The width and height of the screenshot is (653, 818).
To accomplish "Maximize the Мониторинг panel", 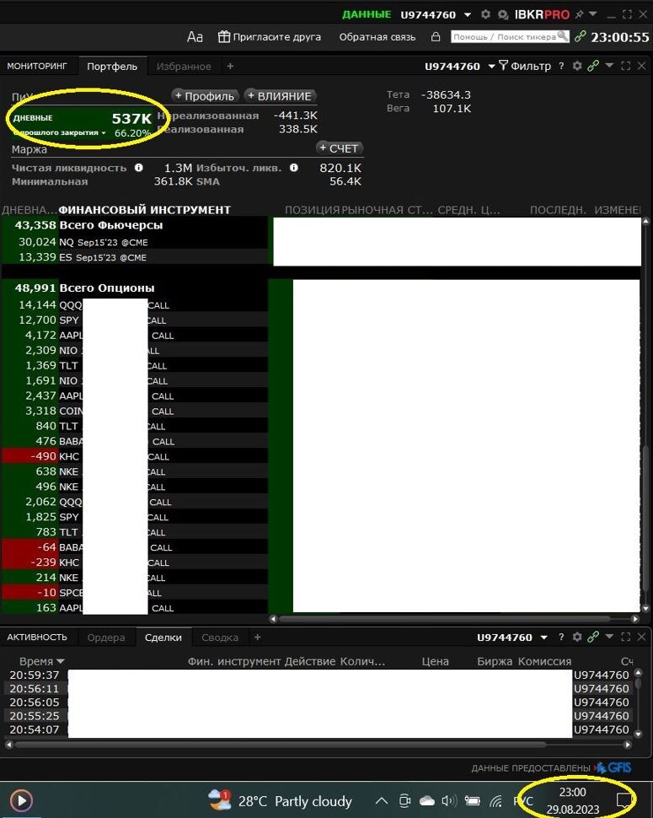I will [626, 66].
